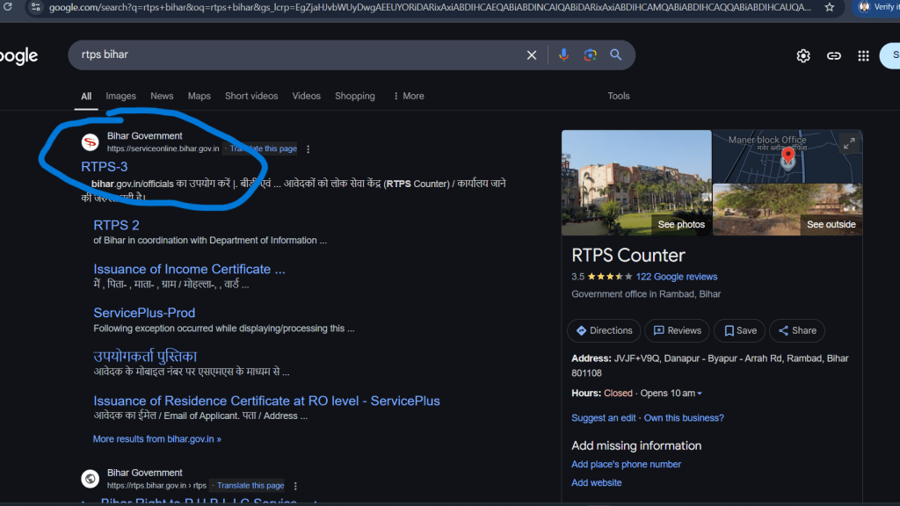The height and width of the screenshot is (506, 900).
Task: Open More results from bihar.gov.in
Action: tap(157, 439)
